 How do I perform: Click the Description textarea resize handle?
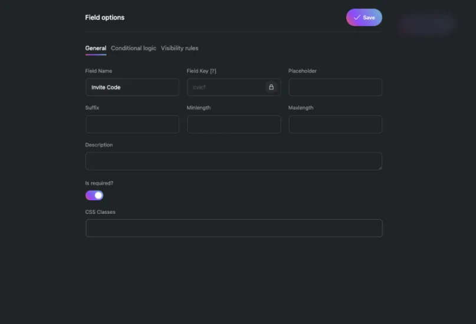[380, 168]
